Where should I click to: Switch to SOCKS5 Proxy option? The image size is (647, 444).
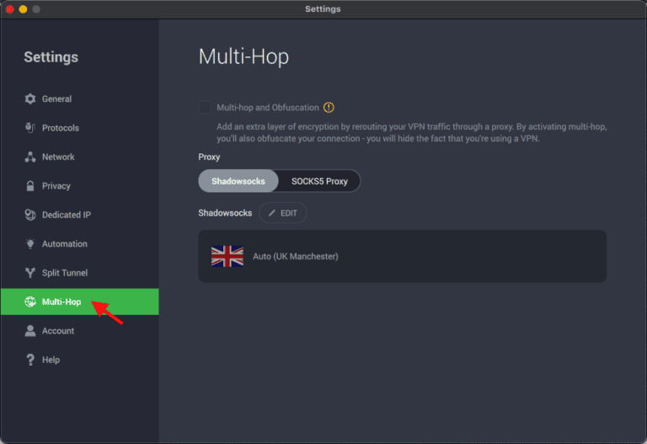click(320, 181)
